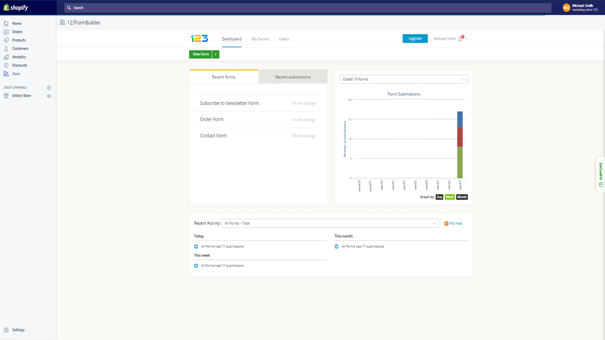This screenshot has width=605, height=340.
Task: Open Subscribe to Newsletter Form
Action: click(229, 103)
